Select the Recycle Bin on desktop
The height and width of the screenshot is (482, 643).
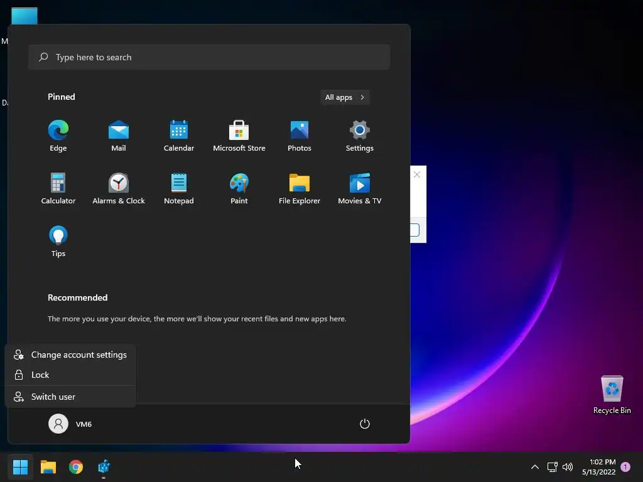tap(612, 395)
